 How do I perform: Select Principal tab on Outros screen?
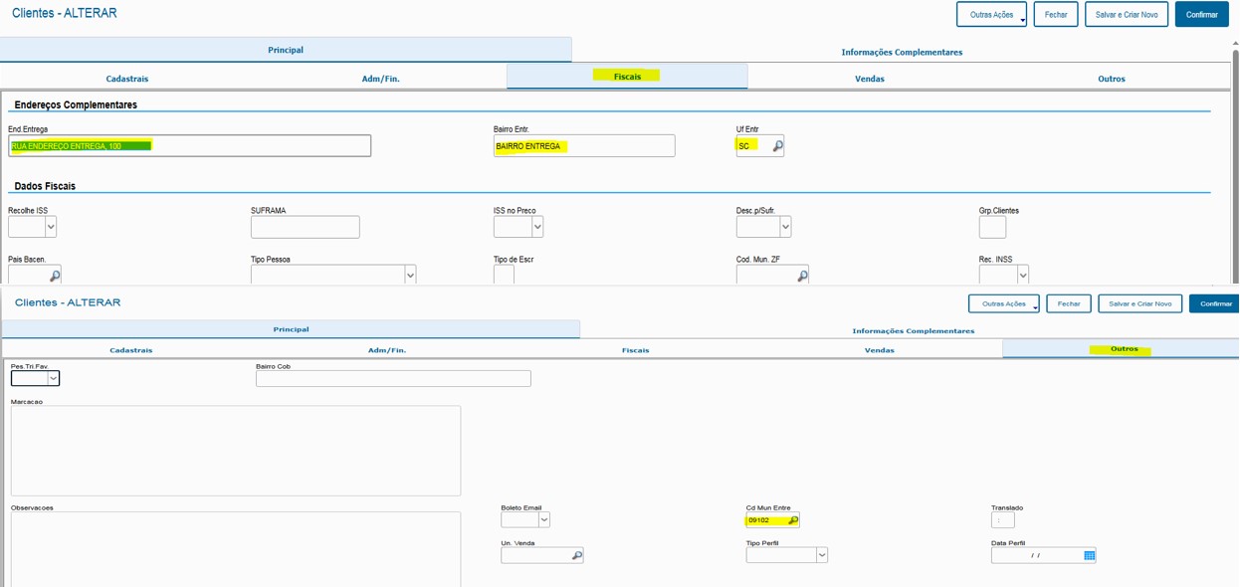pyautogui.click(x=291, y=329)
